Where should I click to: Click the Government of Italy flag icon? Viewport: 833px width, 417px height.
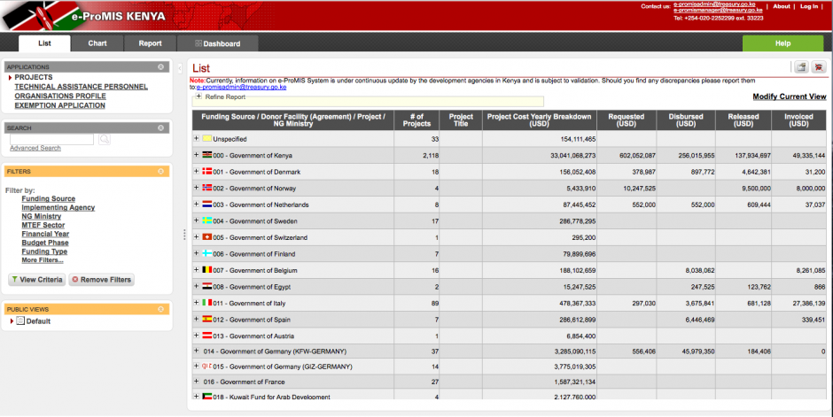point(207,303)
